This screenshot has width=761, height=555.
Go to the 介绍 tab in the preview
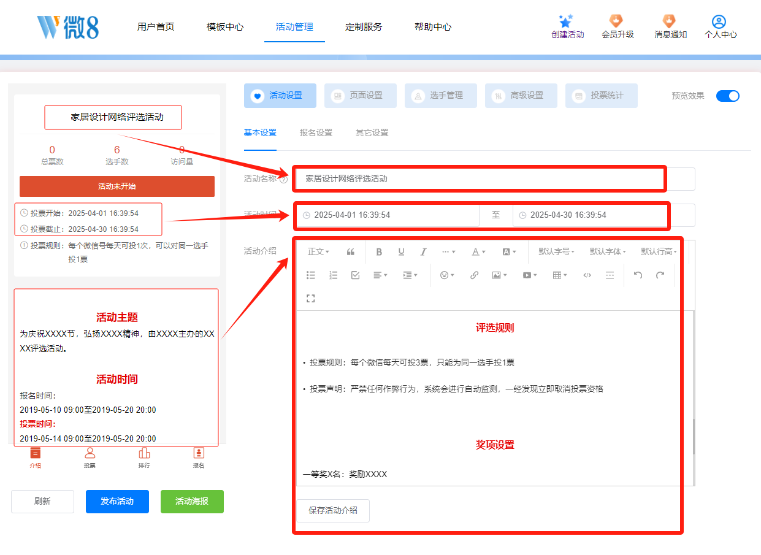[36, 457]
